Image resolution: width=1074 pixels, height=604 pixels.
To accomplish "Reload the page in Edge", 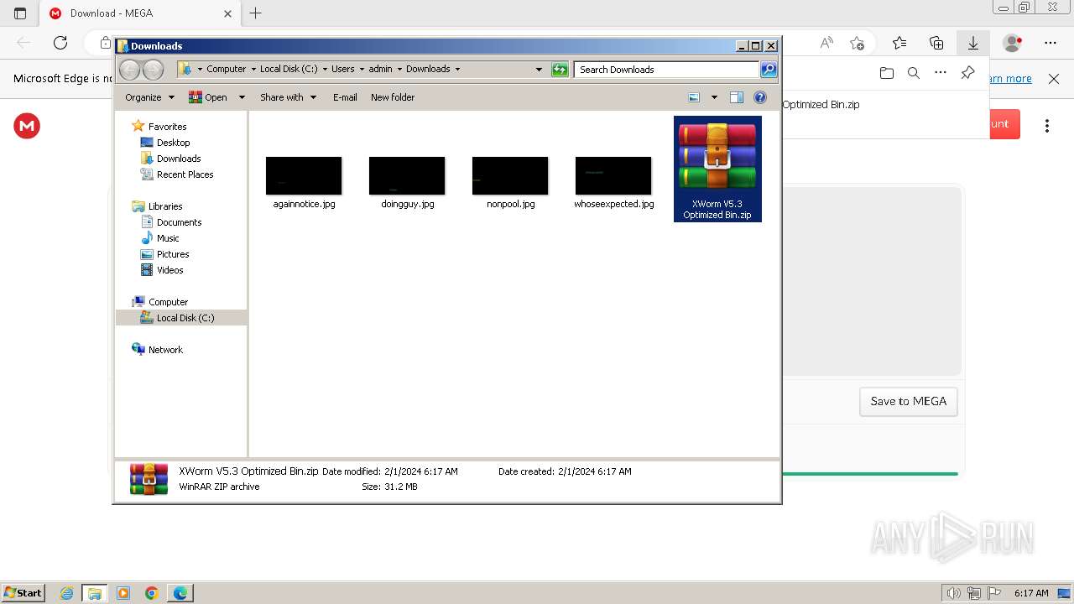I will tap(60, 43).
